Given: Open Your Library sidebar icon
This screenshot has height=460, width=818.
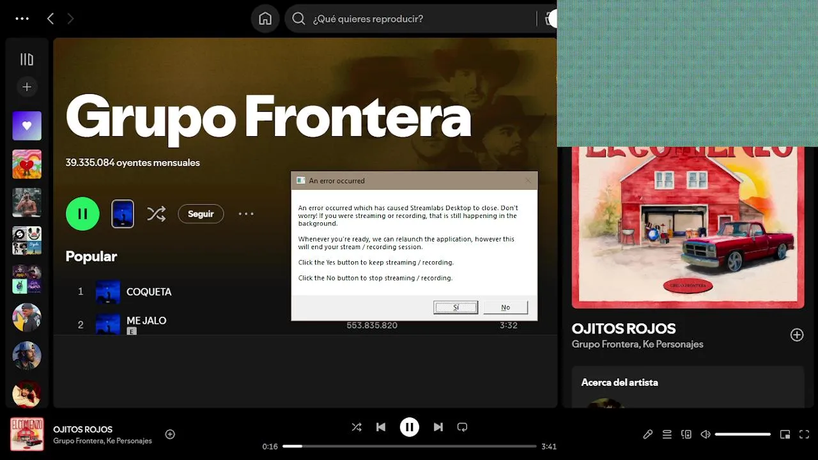Looking at the screenshot, I should 27,59.
